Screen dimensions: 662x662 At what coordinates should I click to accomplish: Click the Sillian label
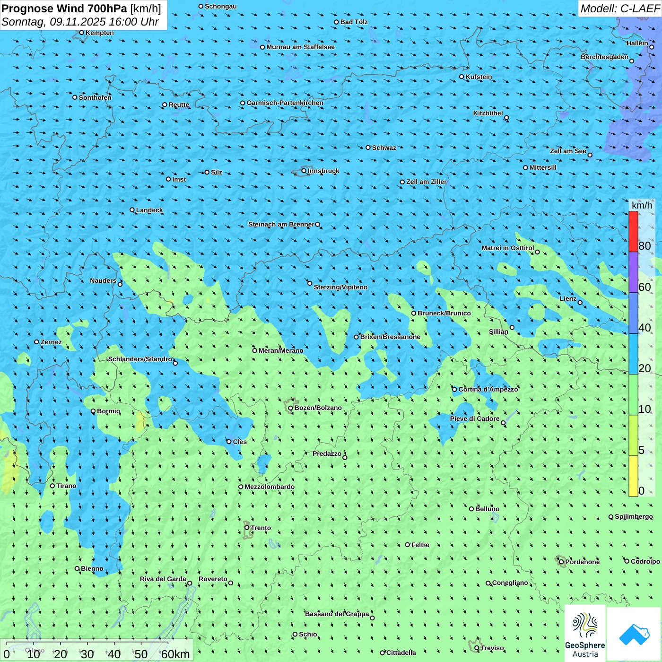(x=498, y=331)
